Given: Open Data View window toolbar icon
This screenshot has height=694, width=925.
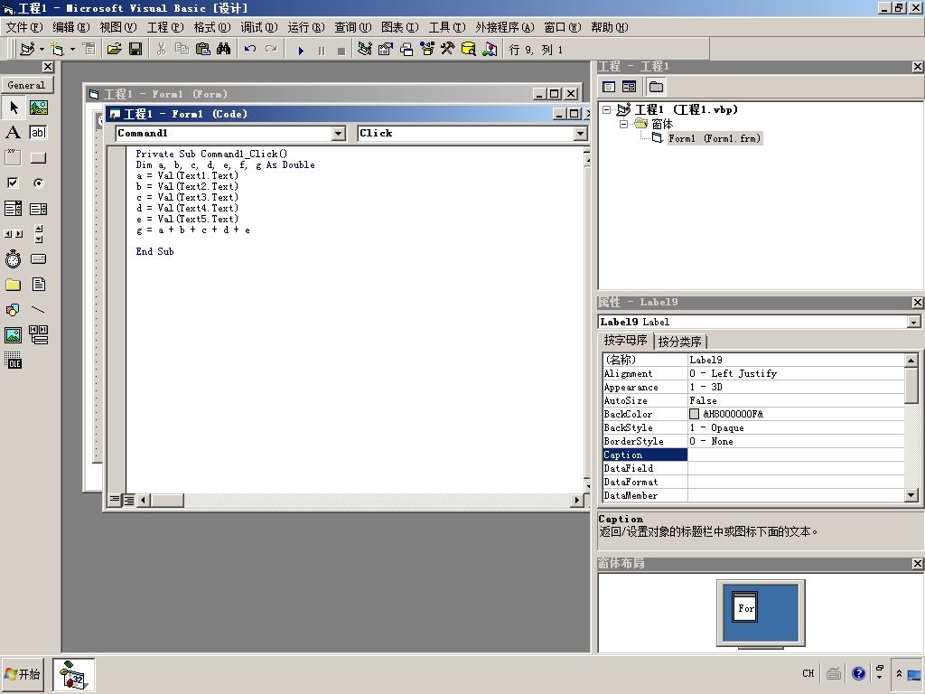Looking at the screenshot, I should coord(469,49).
